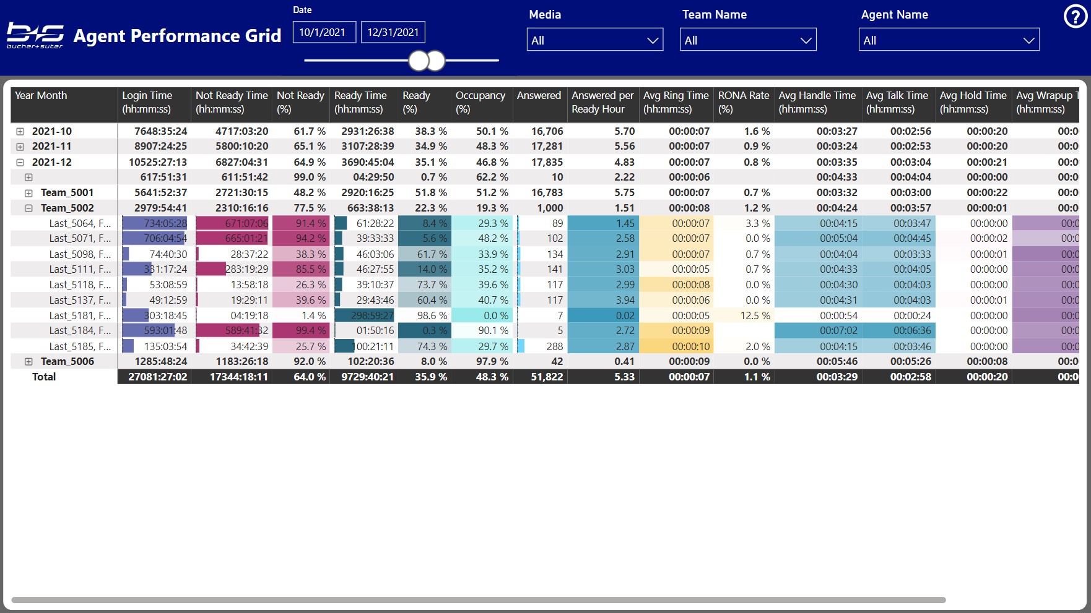Screen dimensions: 1091x613
Task: Click the 2021-10 login time 7648:35:24
Action: (x=161, y=131)
